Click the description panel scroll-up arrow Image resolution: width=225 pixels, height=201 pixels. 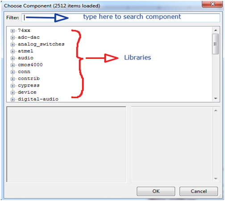216,110
